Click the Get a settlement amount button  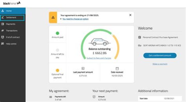[x=160, y=55]
